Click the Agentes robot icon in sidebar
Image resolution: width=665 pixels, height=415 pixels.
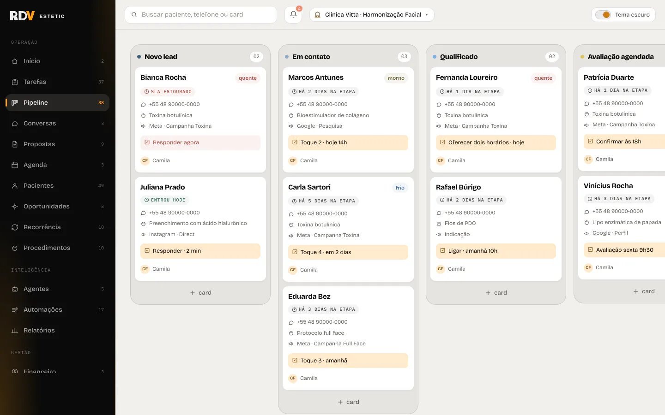pos(15,289)
